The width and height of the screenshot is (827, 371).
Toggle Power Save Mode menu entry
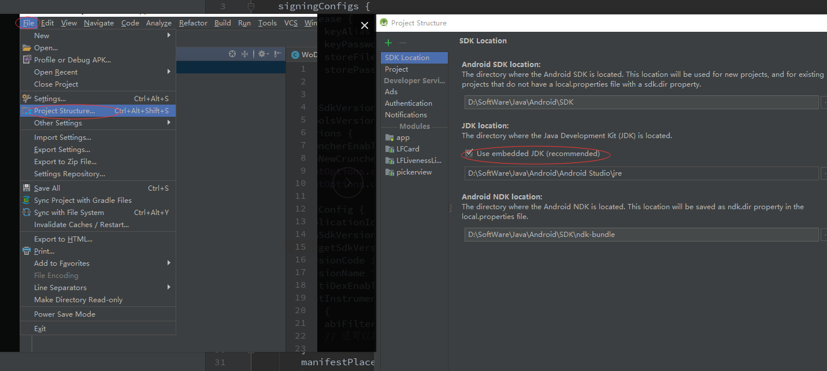98,314
